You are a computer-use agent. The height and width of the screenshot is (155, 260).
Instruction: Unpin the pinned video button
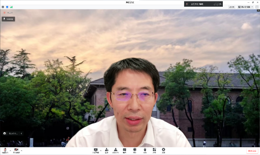(8, 19)
